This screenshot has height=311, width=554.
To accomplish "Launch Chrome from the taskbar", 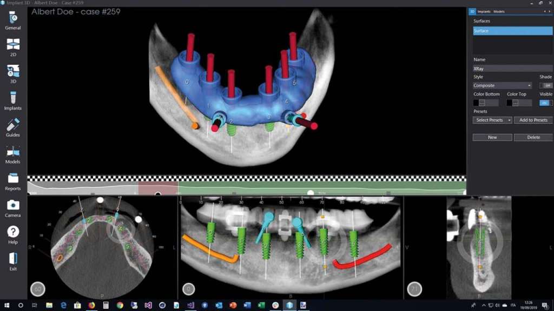I will point(120,306).
